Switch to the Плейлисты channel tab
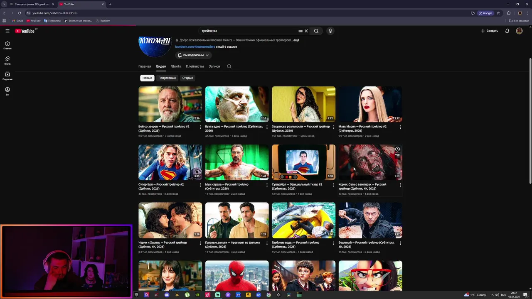The width and height of the screenshot is (532, 299). coord(195,66)
